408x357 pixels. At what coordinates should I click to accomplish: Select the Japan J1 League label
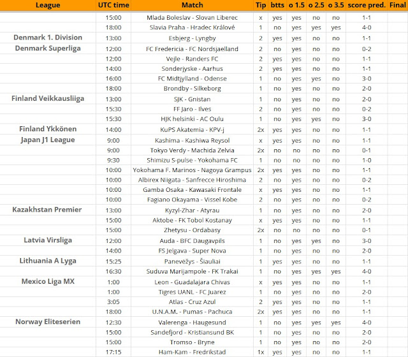48,140
